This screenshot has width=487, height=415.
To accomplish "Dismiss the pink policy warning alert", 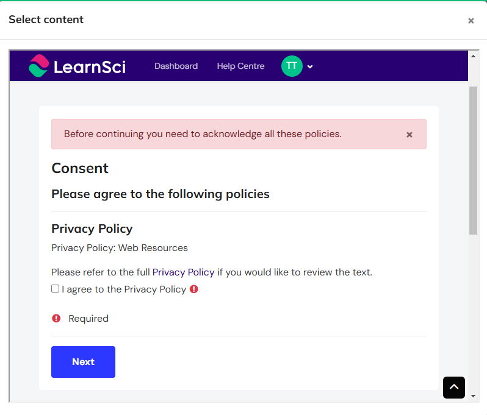I will 409,135.
